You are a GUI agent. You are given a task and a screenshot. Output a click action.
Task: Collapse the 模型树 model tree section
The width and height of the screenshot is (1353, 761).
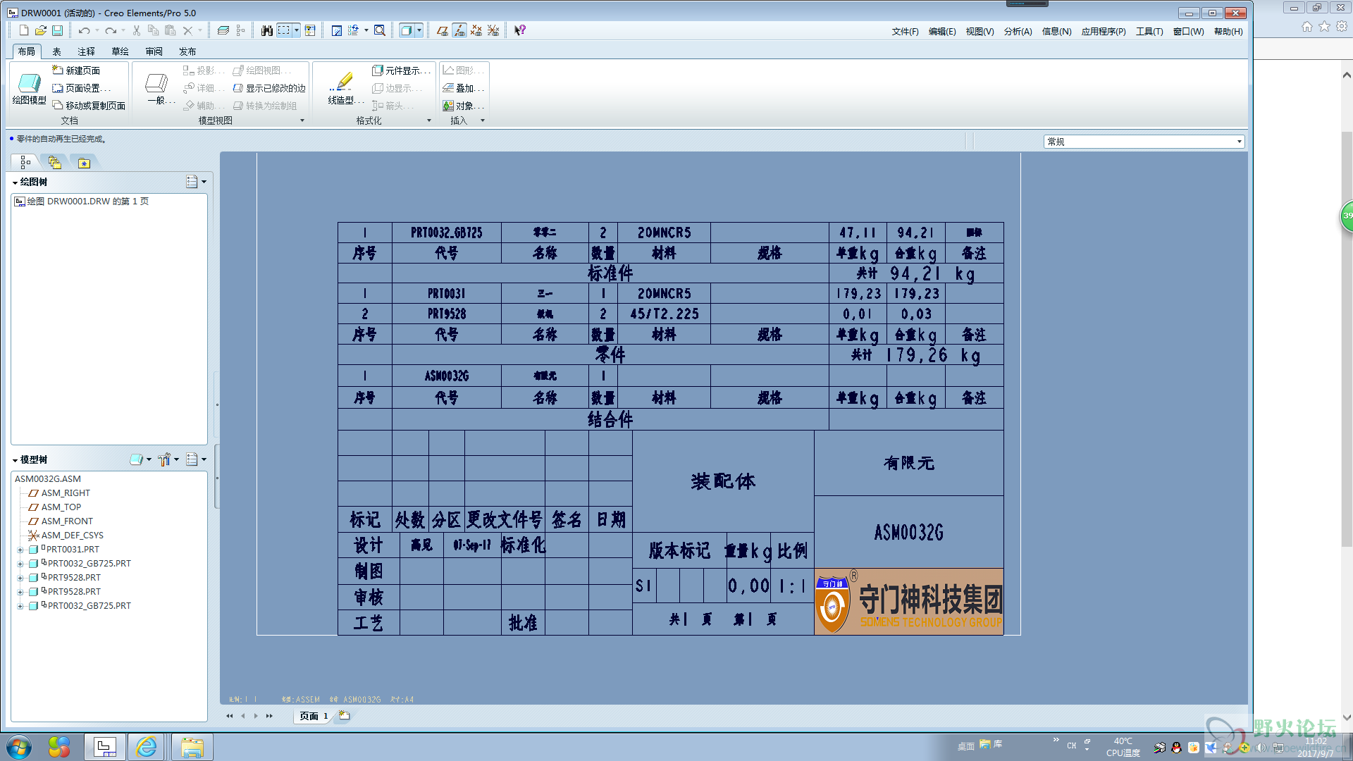point(15,460)
